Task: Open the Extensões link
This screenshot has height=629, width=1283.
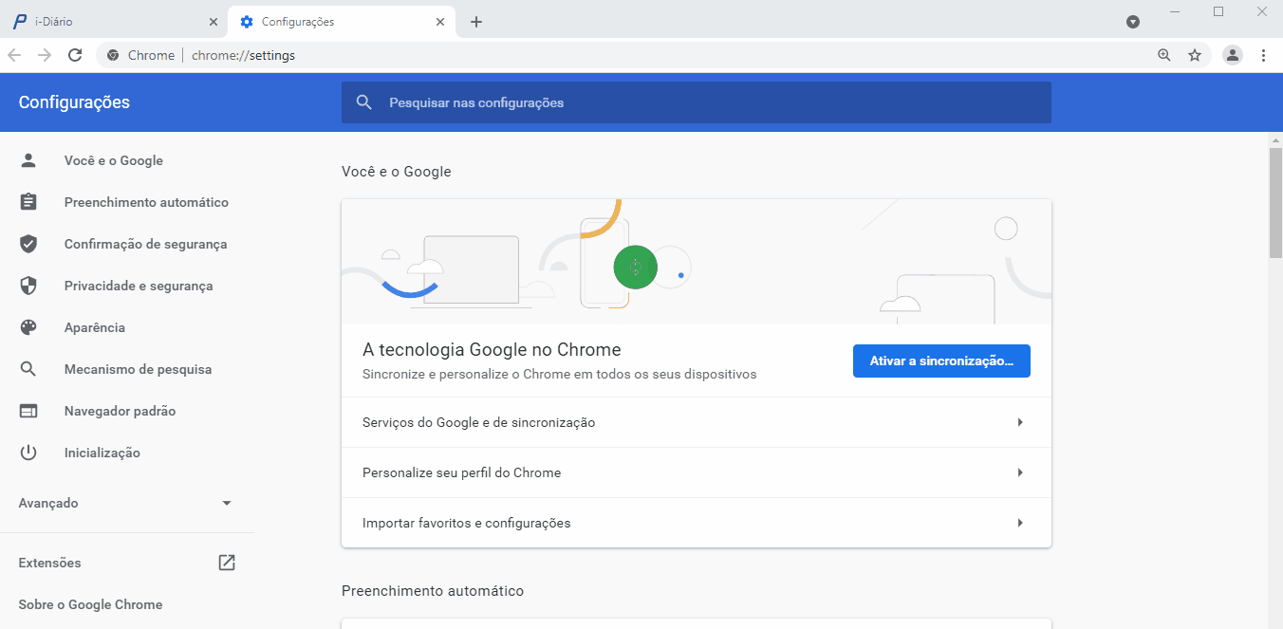Action: (x=49, y=563)
